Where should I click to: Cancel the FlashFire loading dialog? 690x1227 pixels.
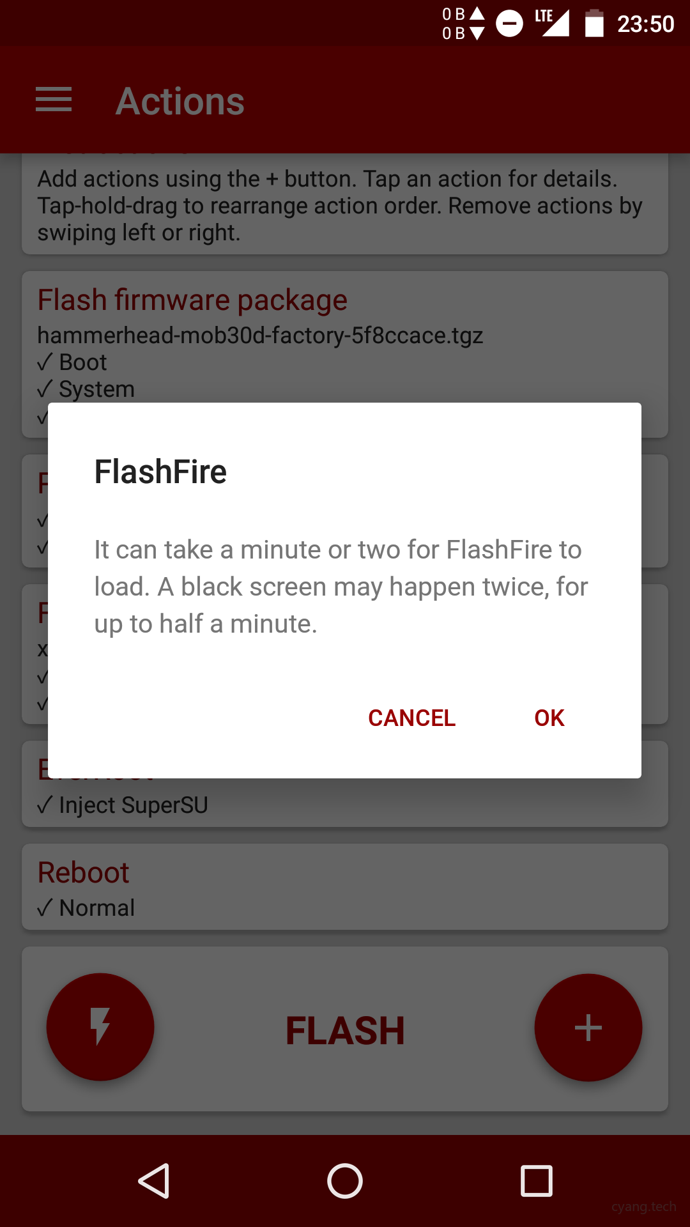click(x=411, y=718)
